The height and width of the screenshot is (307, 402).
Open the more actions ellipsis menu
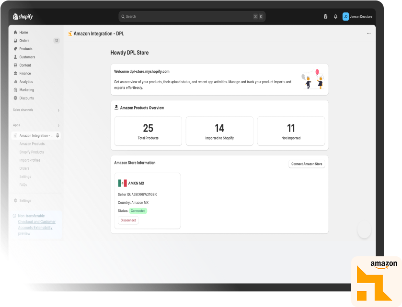pyautogui.click(x=369, y=33)
